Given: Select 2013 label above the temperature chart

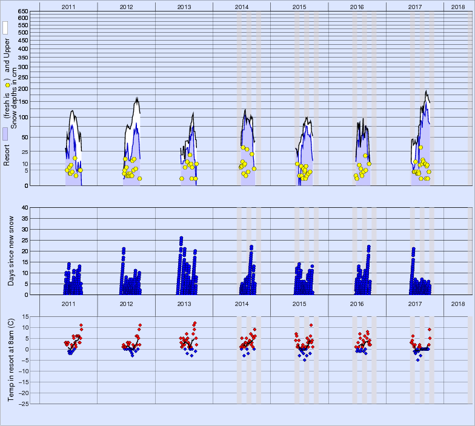Looking at the screenshot, I should (184, 303).
